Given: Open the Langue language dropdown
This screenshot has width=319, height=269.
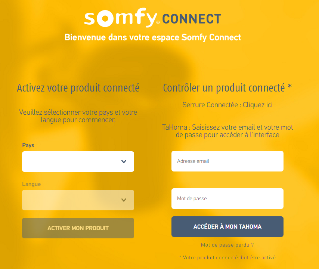Looking at the screenshot, I should (78, 200).
